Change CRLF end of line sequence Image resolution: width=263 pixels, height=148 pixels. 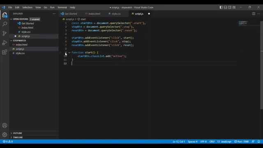(212, 141)
